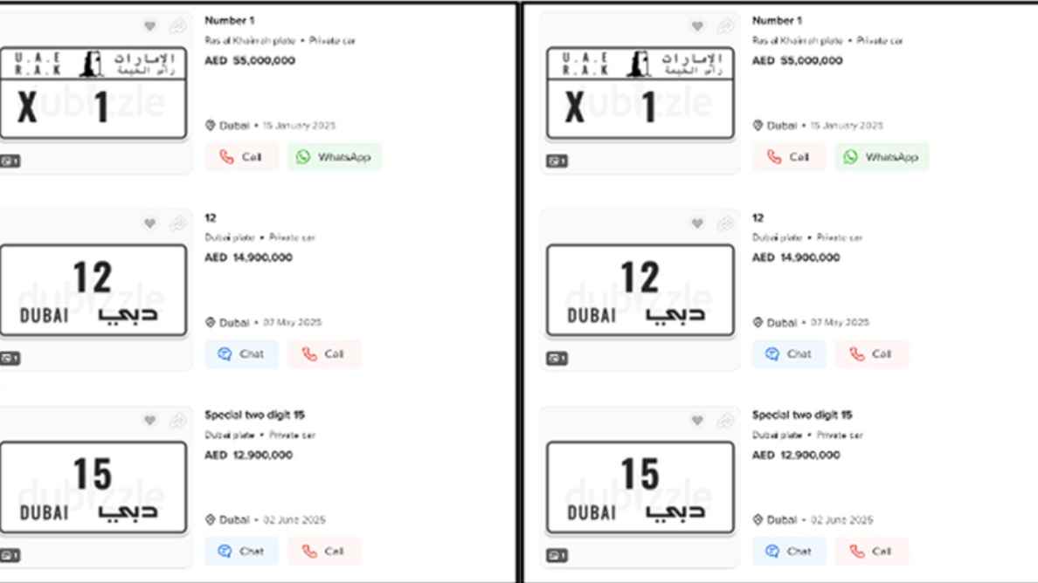
Task: Open "Number 1" listing title, left panel
Action: (x=230, y=21)
